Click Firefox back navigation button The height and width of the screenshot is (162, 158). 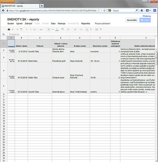tap(3, 10)
